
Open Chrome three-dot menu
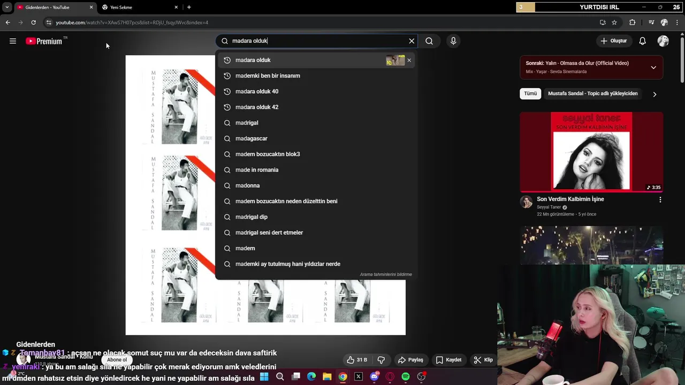(x=678, y=22)
